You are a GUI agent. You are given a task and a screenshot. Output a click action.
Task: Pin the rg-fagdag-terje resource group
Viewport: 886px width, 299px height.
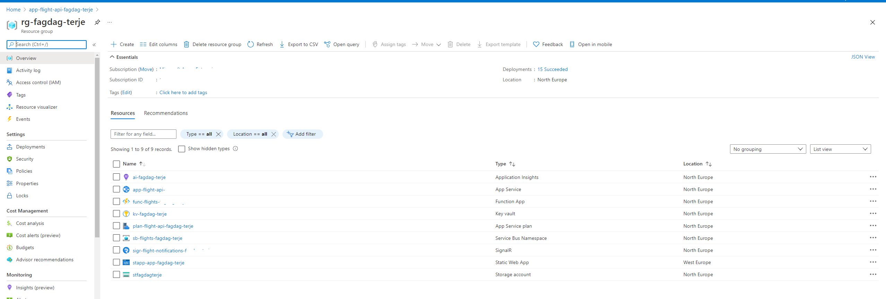pyautogui.click(x=97, y=22)
